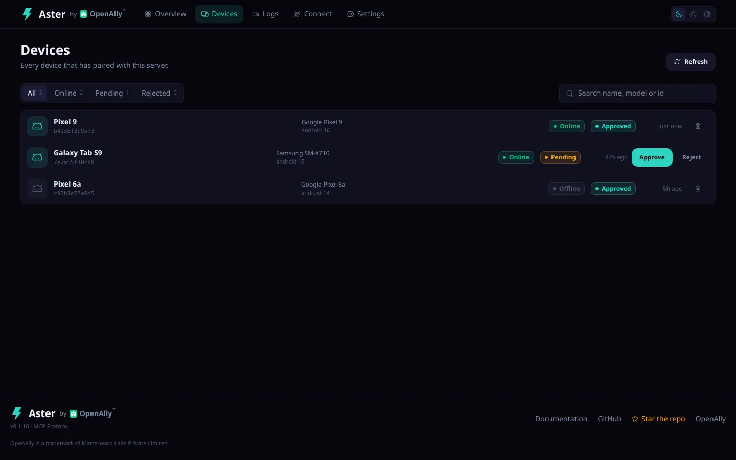Open the GitHub footer link
The height and width of the screenshot is (460, 736).
[610, 419]
